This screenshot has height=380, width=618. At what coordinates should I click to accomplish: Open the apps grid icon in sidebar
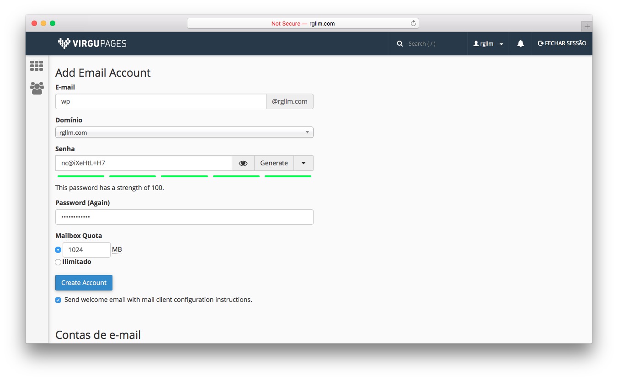[37, 66]
